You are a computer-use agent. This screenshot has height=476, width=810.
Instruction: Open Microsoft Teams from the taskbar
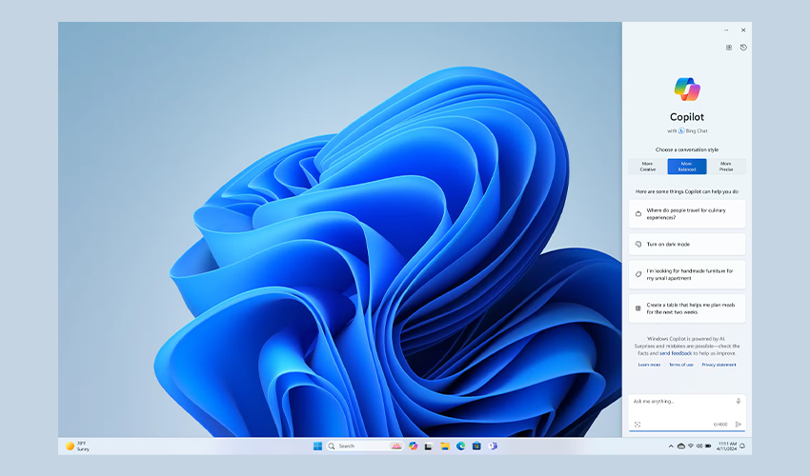point(493,446)
